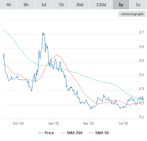This screenshot has width=147, height=141.
Task: Choose the 120d time range
Action: pos(101,5)
